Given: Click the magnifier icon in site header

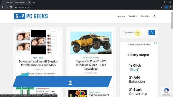Looking at the screenshot, I should [x=154, y=16].
